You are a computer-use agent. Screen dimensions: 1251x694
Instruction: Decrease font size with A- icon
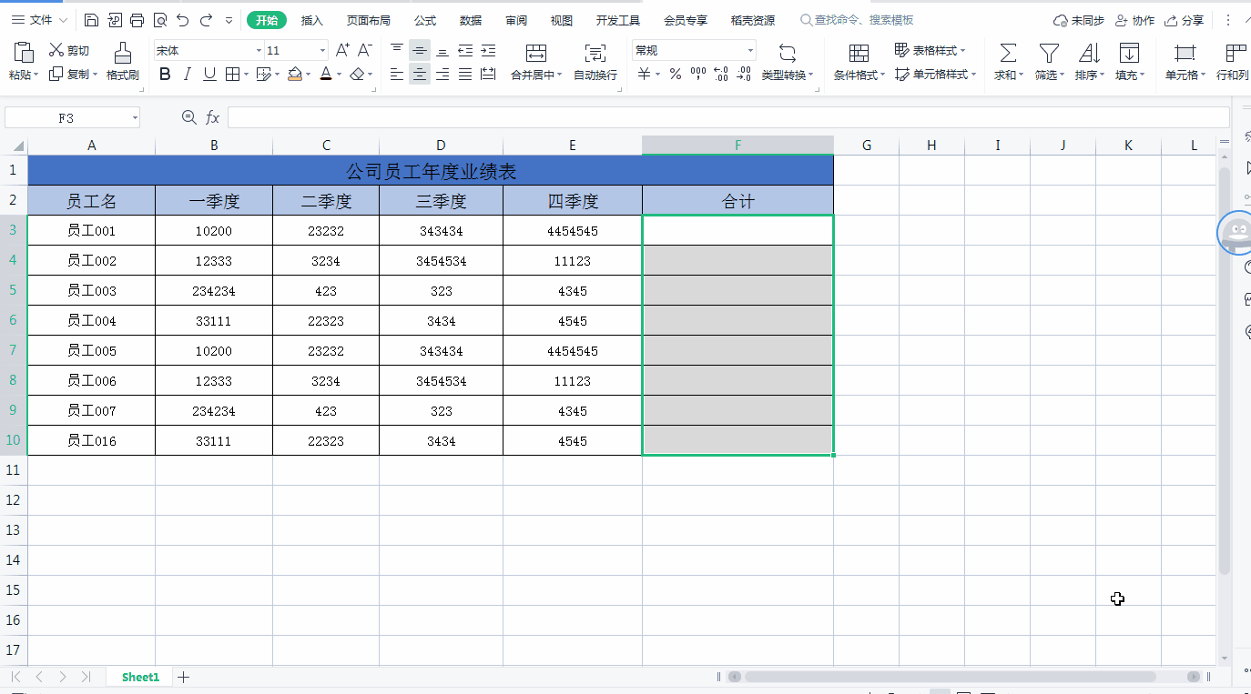[x=365, y=51]
